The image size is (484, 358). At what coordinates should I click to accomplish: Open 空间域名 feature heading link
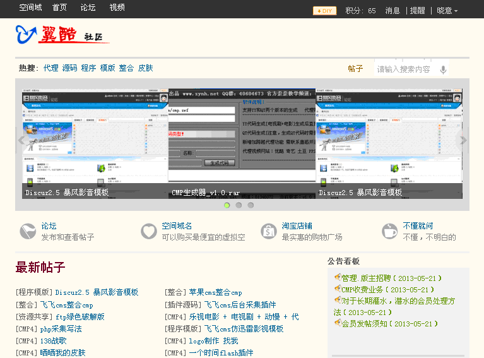[x=177, y=226]
